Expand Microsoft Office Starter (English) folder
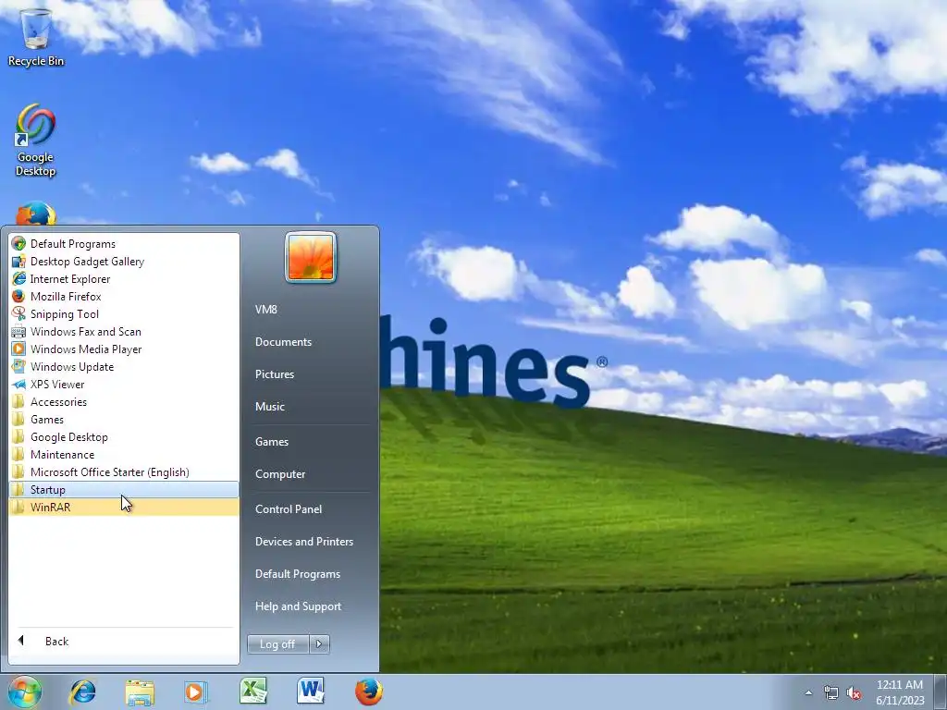947x710 pixels. point(124,472)
